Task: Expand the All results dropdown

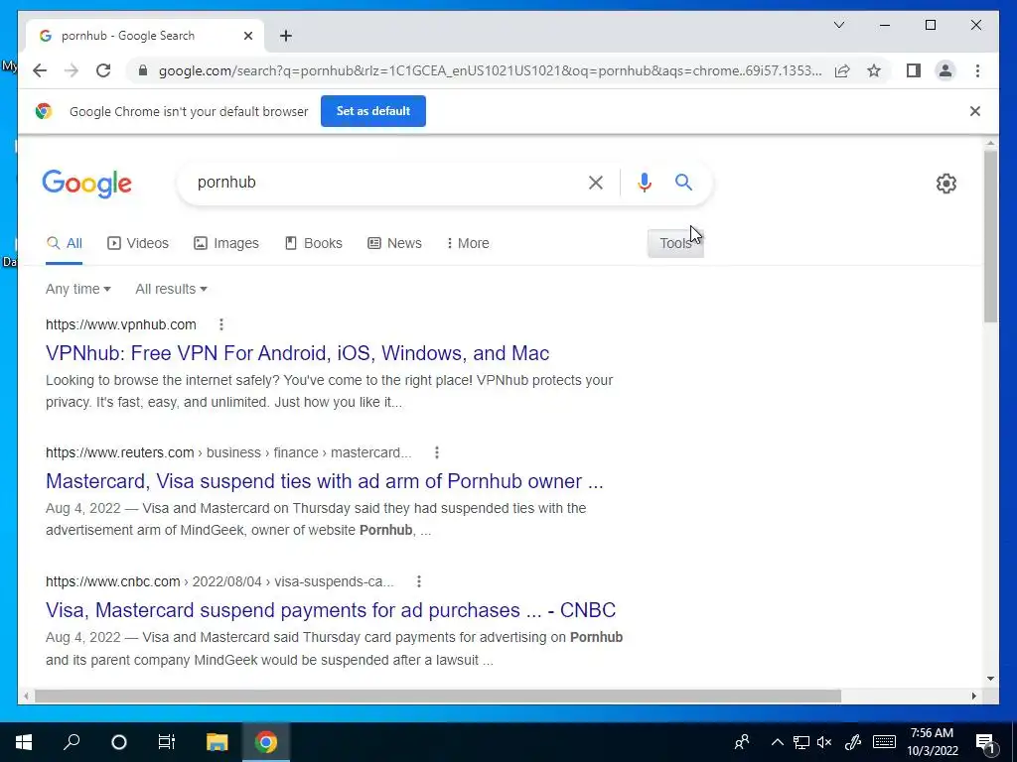Action: tap(171, 289)
